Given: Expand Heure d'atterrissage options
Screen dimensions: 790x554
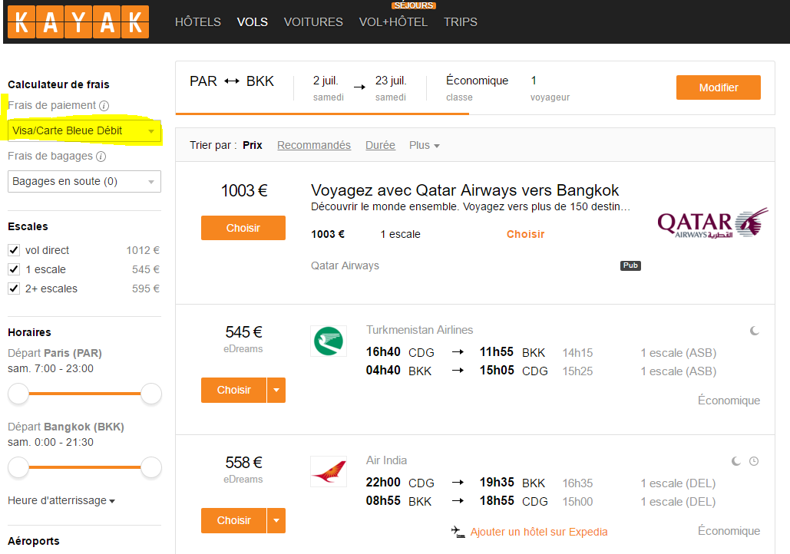Looking at the screenshot, I should click(61, 500).
